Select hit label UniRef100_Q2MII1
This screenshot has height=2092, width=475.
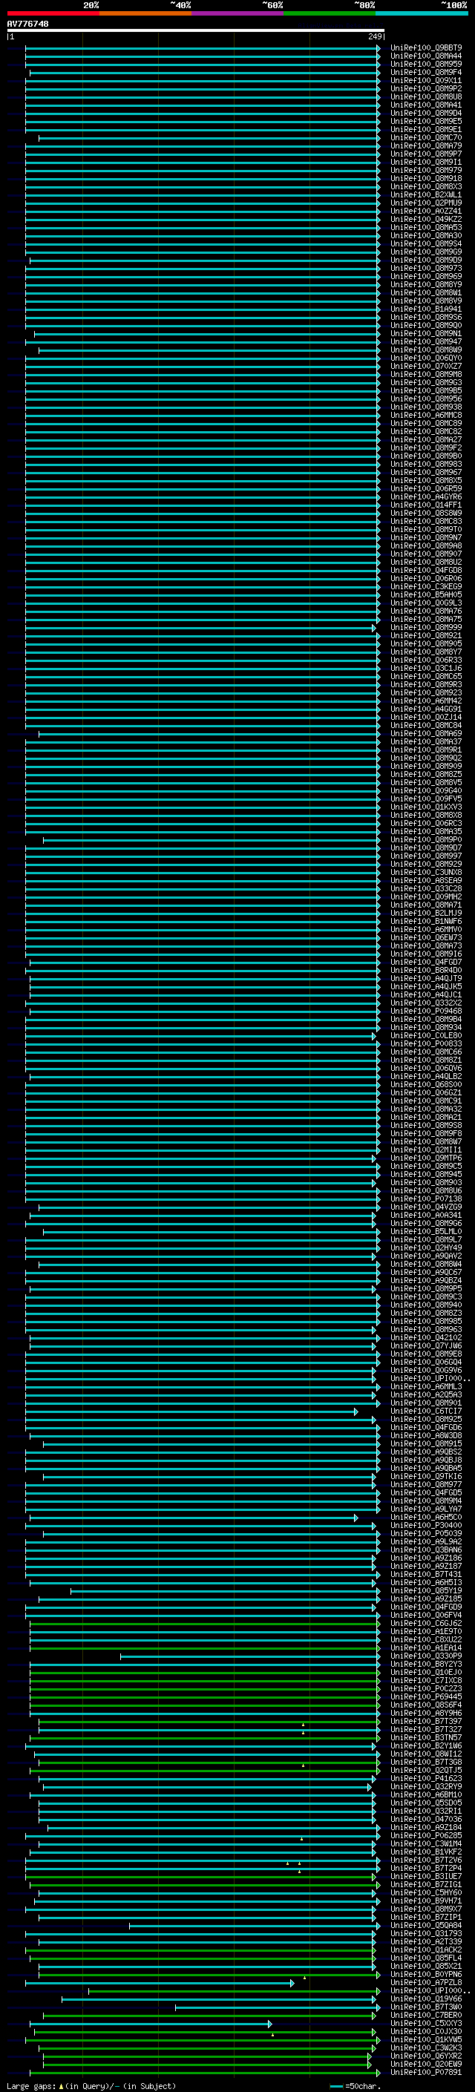click(426, 1150)
